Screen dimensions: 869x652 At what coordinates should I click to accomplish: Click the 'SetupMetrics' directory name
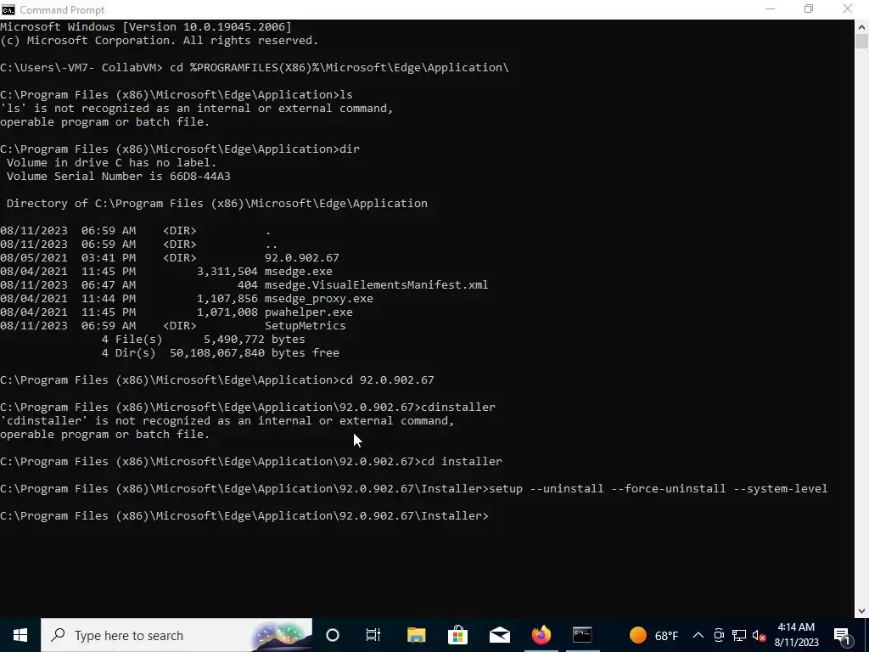(x=305, y=325)
